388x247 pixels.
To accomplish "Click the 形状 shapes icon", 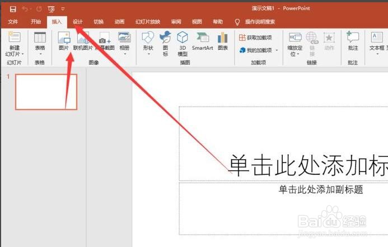I will 148,38.
